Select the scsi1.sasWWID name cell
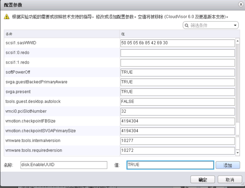Viewport: 245px width, 188px height. (62, 43)
